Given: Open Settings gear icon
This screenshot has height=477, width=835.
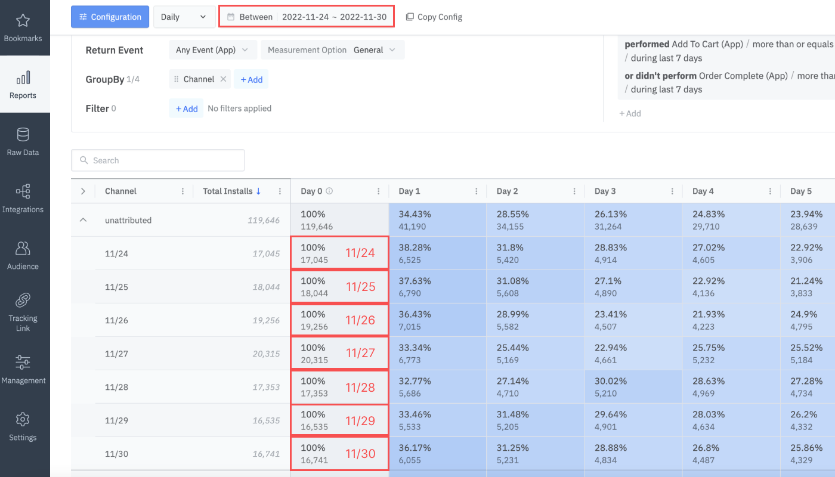Looking at the screenshot, I should pyautogui.click(x=23, y=419).
